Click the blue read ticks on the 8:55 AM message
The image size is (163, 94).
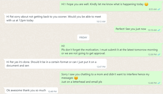click(x=159, y=9)
